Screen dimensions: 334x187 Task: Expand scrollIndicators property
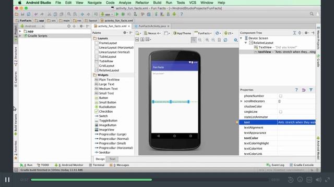tap(241, 101)
